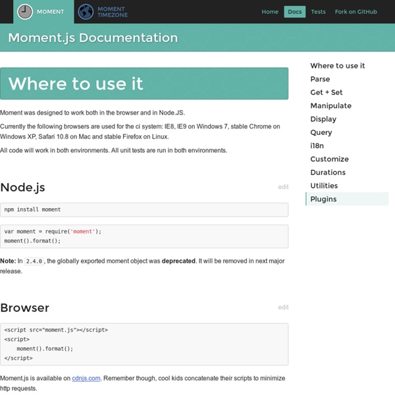This screenshot has height=395, width=395.
Task: Open the Get + Set sidebar section
Action: 327,92
